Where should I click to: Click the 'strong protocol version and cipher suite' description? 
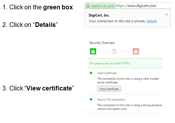tap(130, 107)
